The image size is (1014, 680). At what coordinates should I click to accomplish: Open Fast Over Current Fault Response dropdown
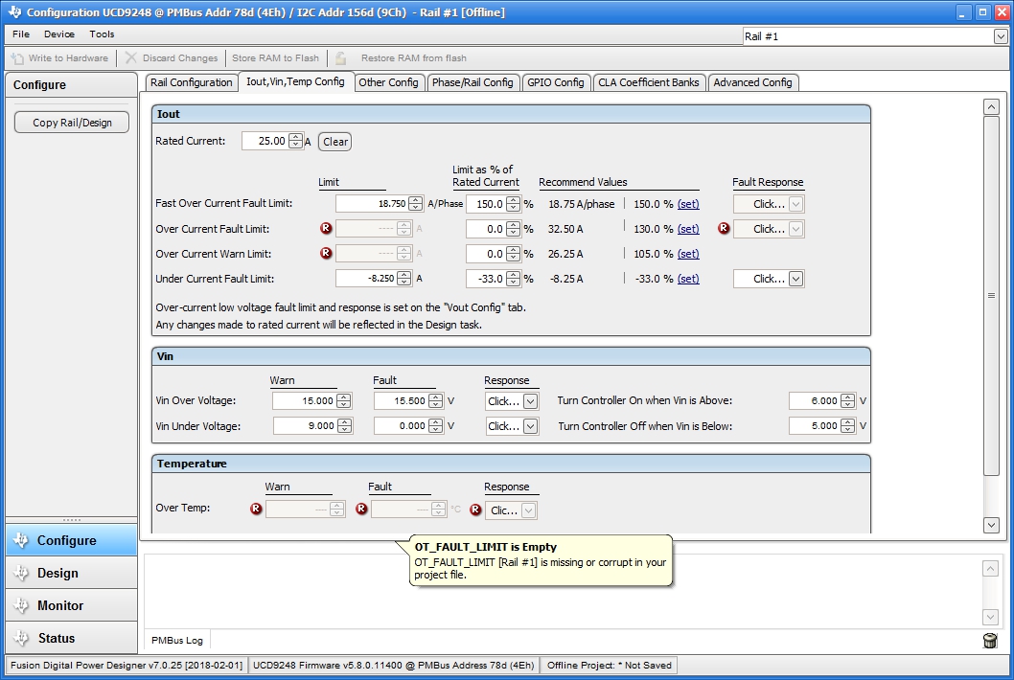[796, 204]
